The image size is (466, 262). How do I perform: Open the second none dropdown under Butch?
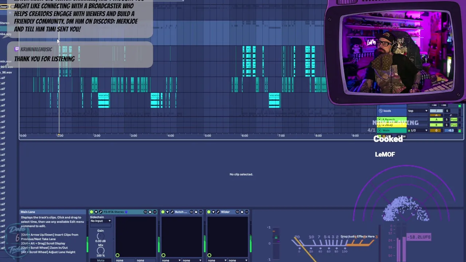coord(193,260)
